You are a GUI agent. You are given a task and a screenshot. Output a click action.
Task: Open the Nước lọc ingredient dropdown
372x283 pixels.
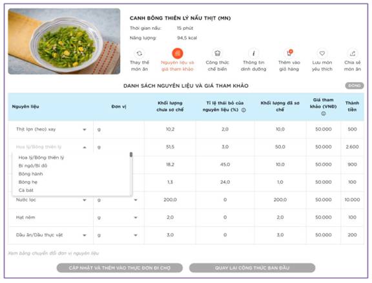tap(85, 200)
